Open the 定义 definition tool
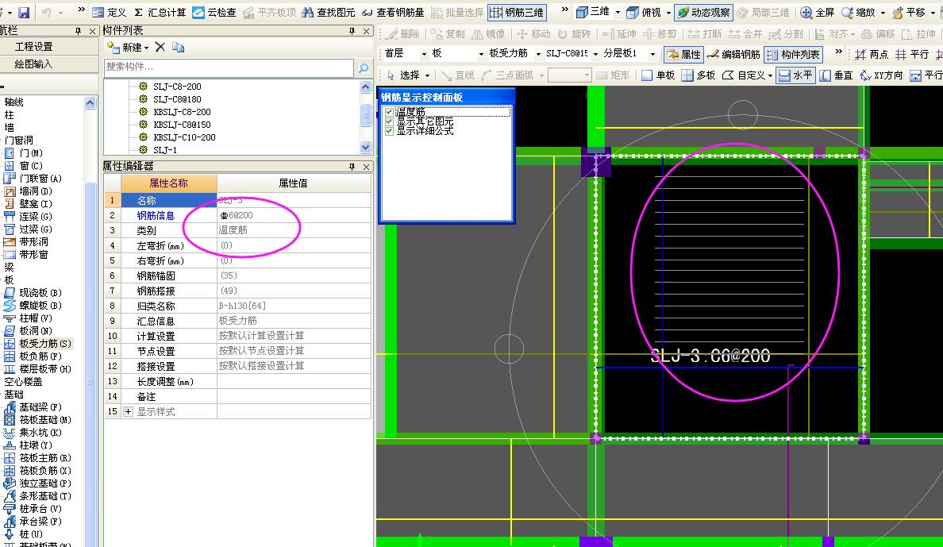The width and height of the screenshot is (943, 547). pyautogui.click(x=110, y=12)
